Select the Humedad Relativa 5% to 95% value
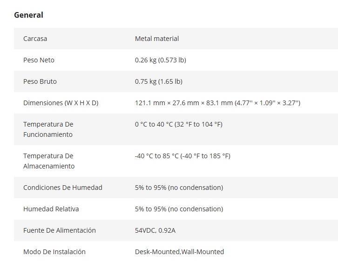 [x=179, y=209]
